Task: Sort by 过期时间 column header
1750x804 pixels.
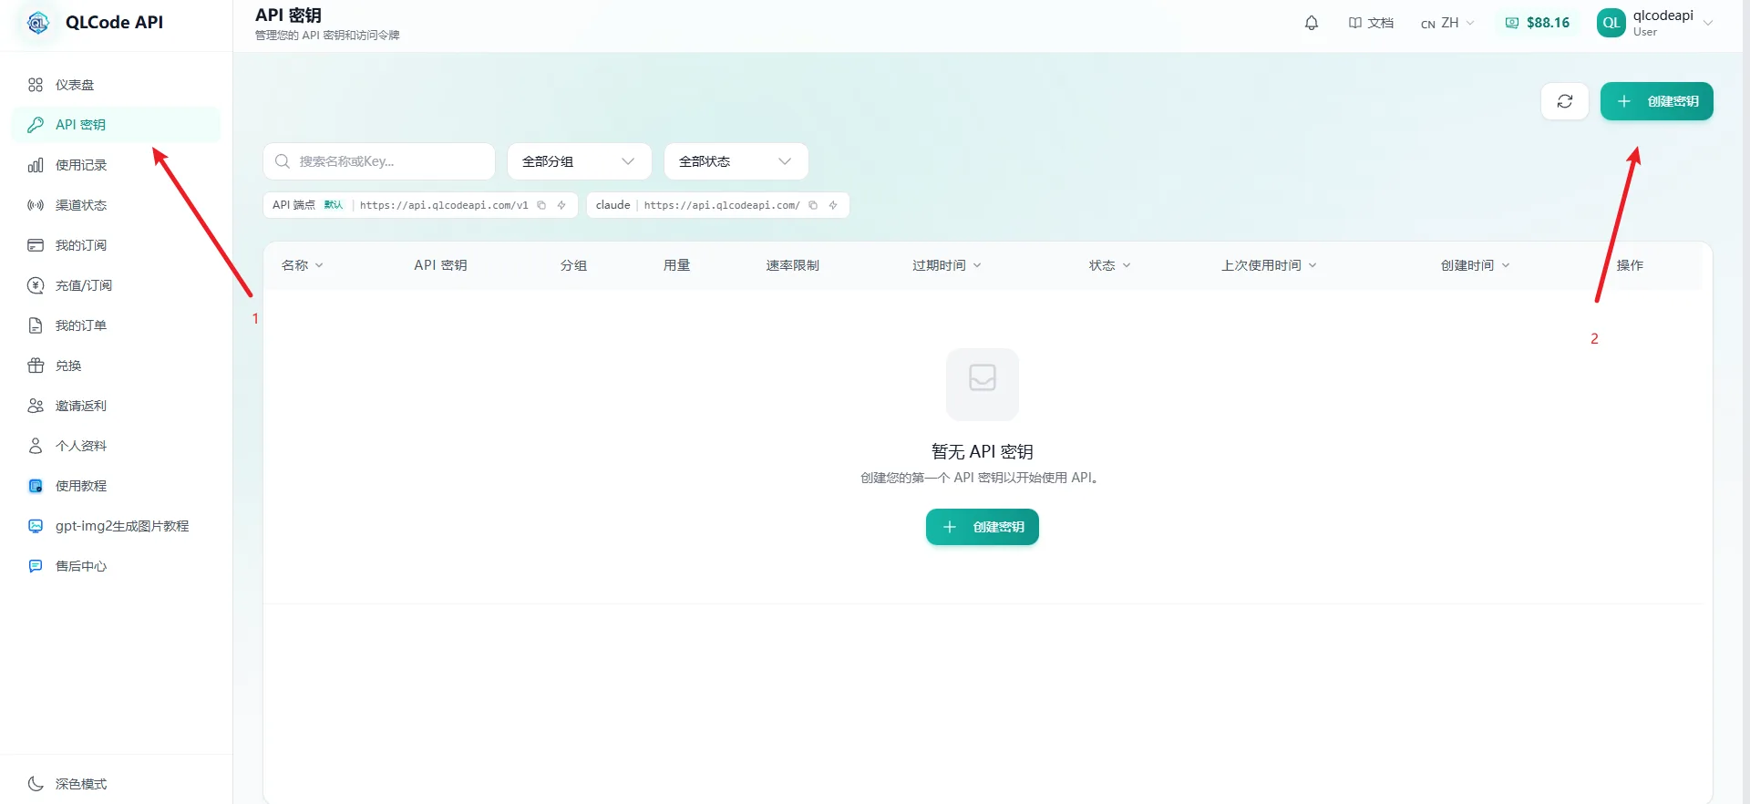Action: tap(947, 265)
